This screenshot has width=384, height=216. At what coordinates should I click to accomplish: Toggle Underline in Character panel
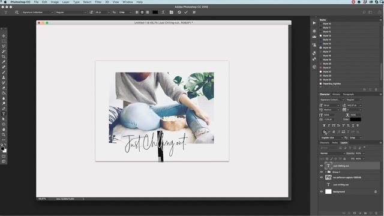point(353,125)
